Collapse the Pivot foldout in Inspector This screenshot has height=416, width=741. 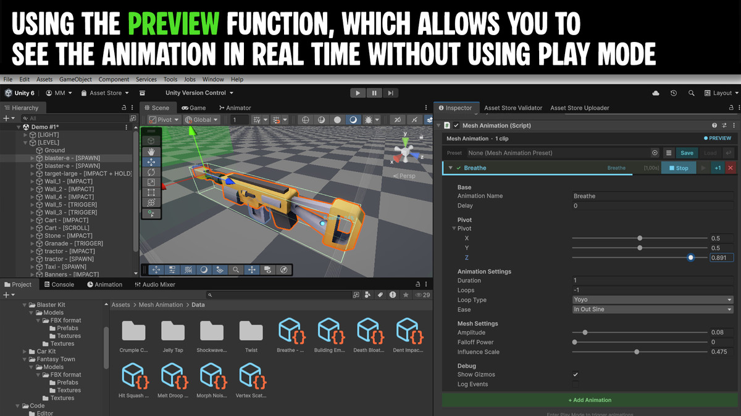455,229
